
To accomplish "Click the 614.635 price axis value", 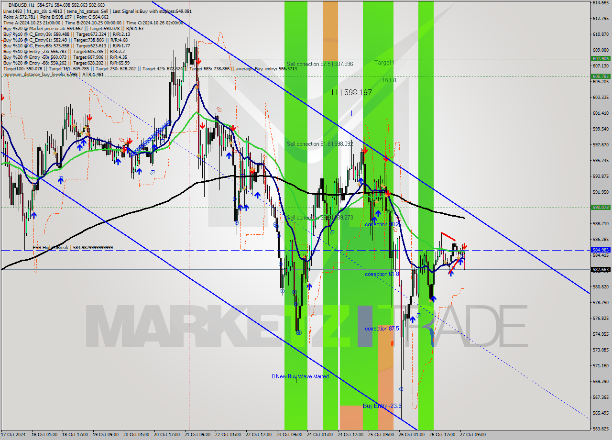I will (x=600, y=3).
